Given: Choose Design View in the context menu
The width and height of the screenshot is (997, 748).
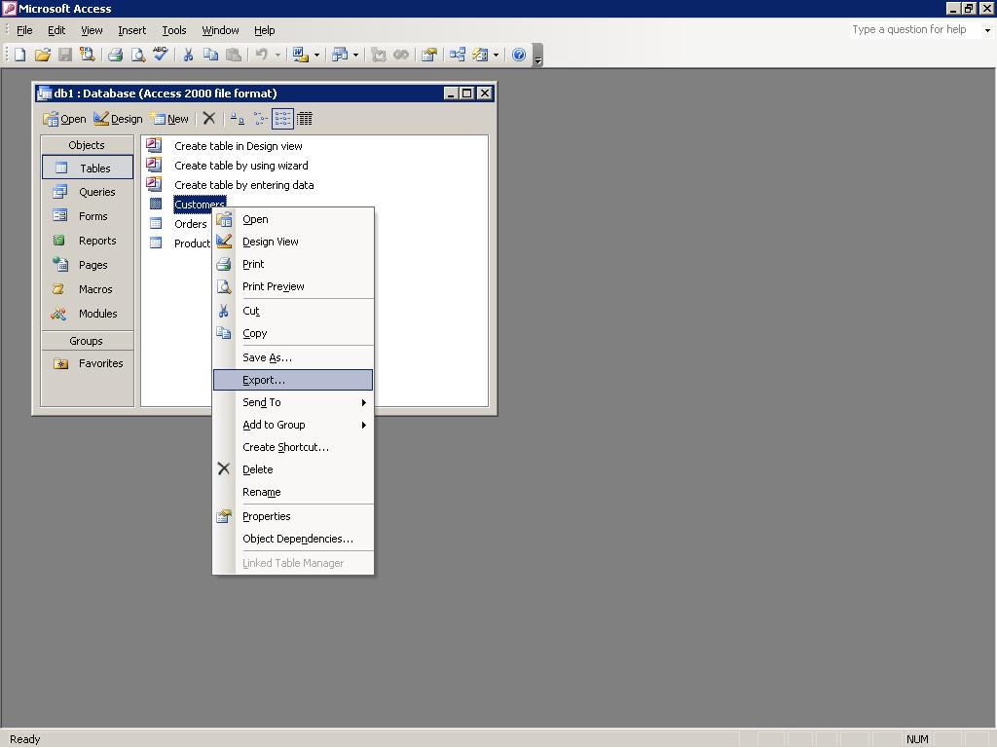Looking at the screenshot, I should (293, 242).
